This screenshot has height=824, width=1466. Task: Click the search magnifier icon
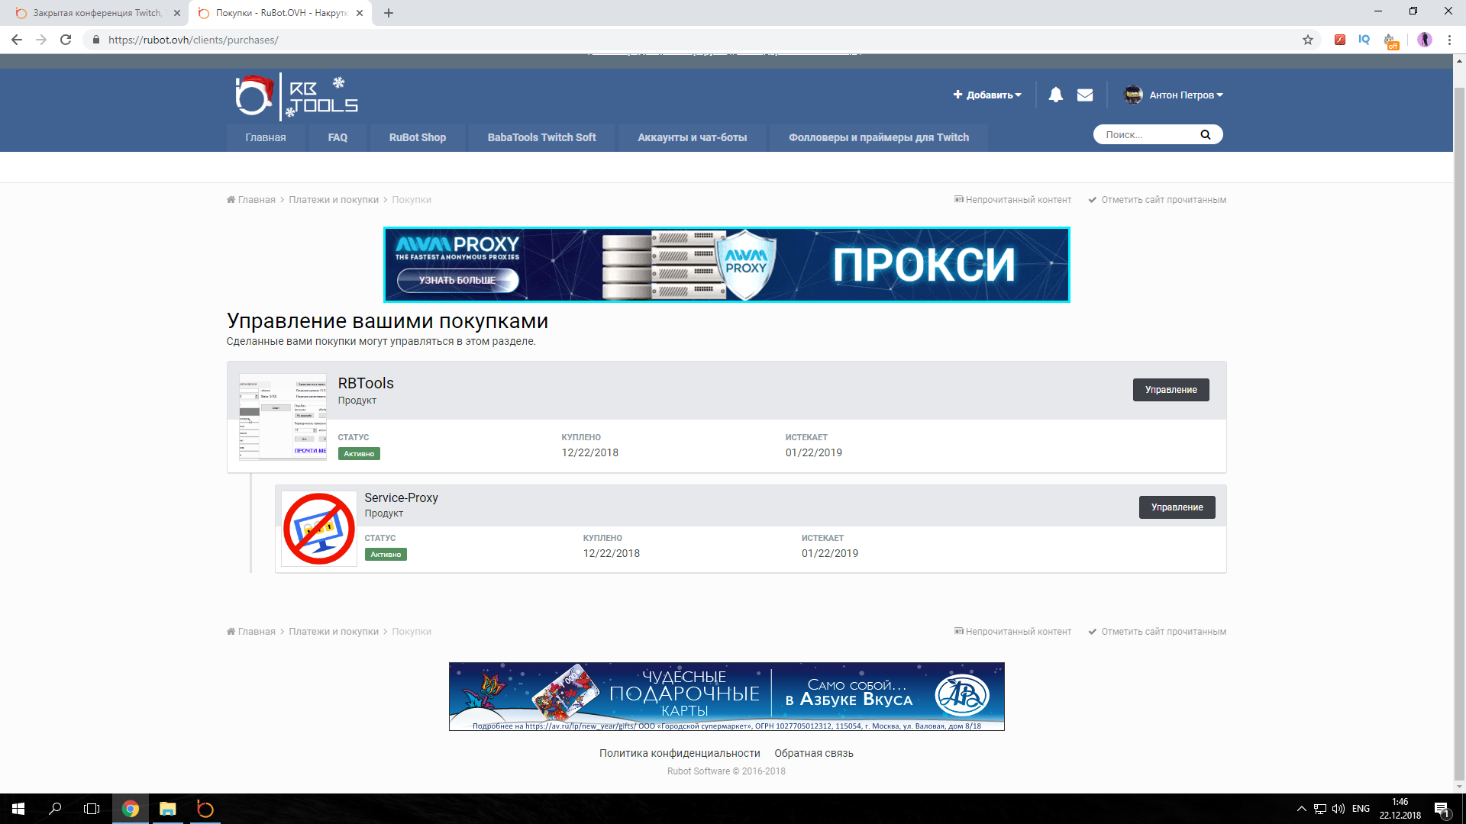[x=1205, y=135]
